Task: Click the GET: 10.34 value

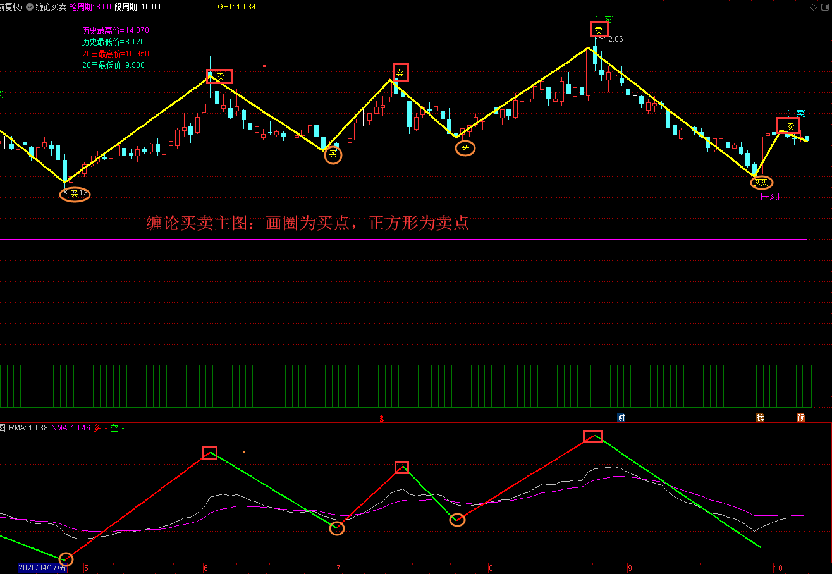Action: click(236, 7)
